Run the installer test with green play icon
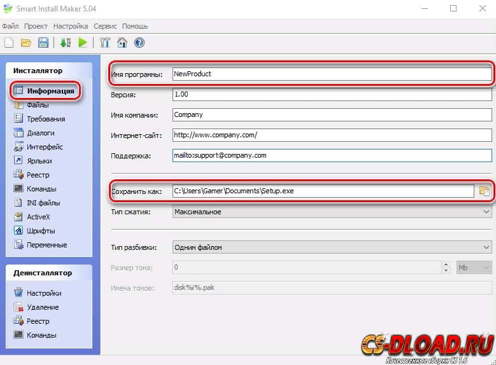The image size is (496, 365). click(83, 43)
